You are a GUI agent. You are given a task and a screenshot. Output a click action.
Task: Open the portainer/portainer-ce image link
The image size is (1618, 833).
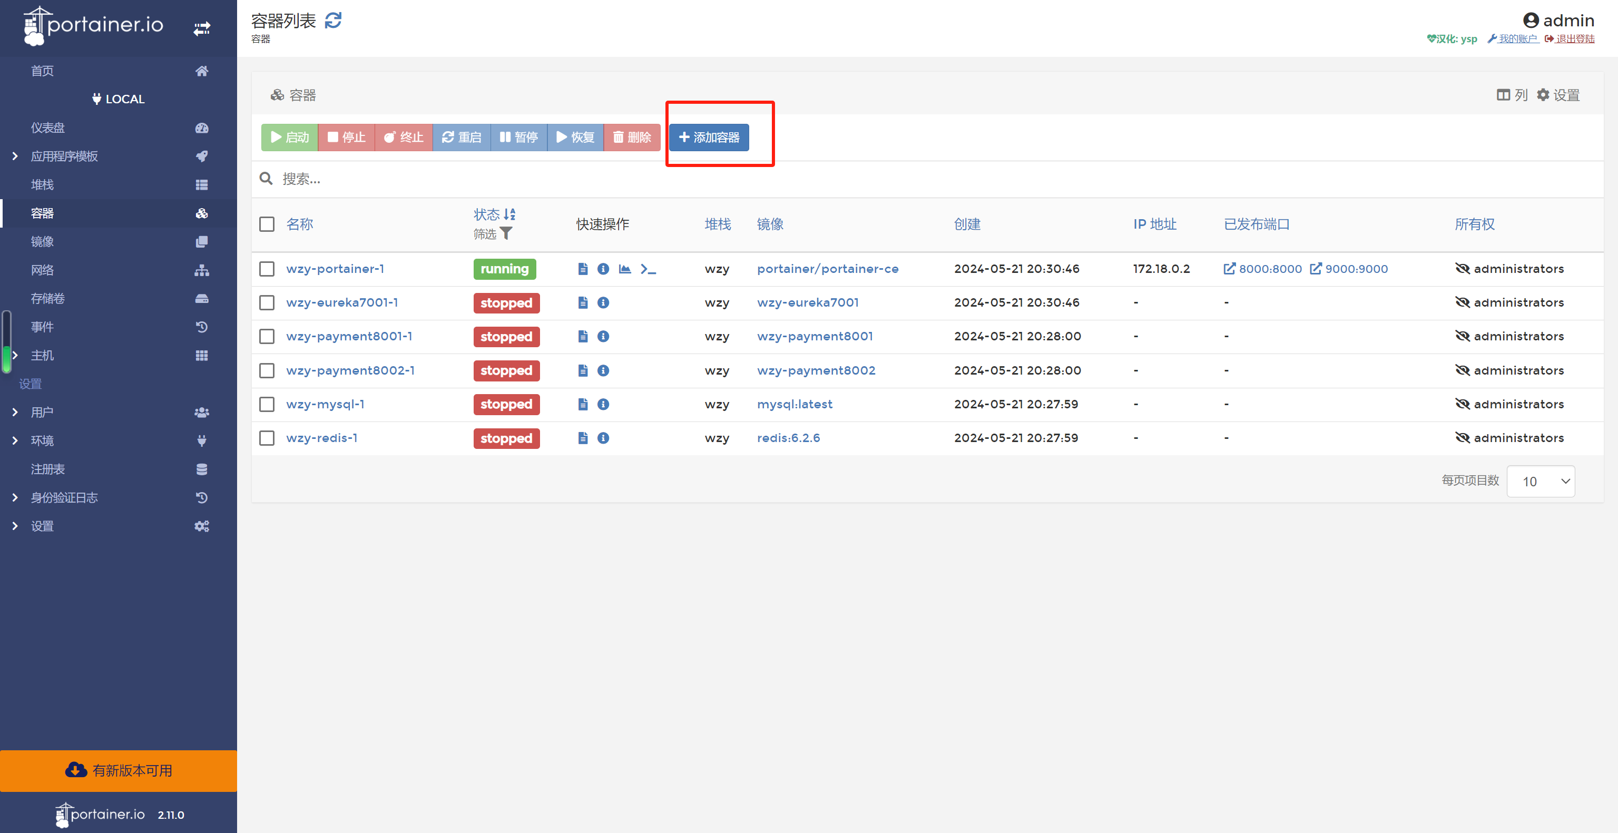coord(828,269)
